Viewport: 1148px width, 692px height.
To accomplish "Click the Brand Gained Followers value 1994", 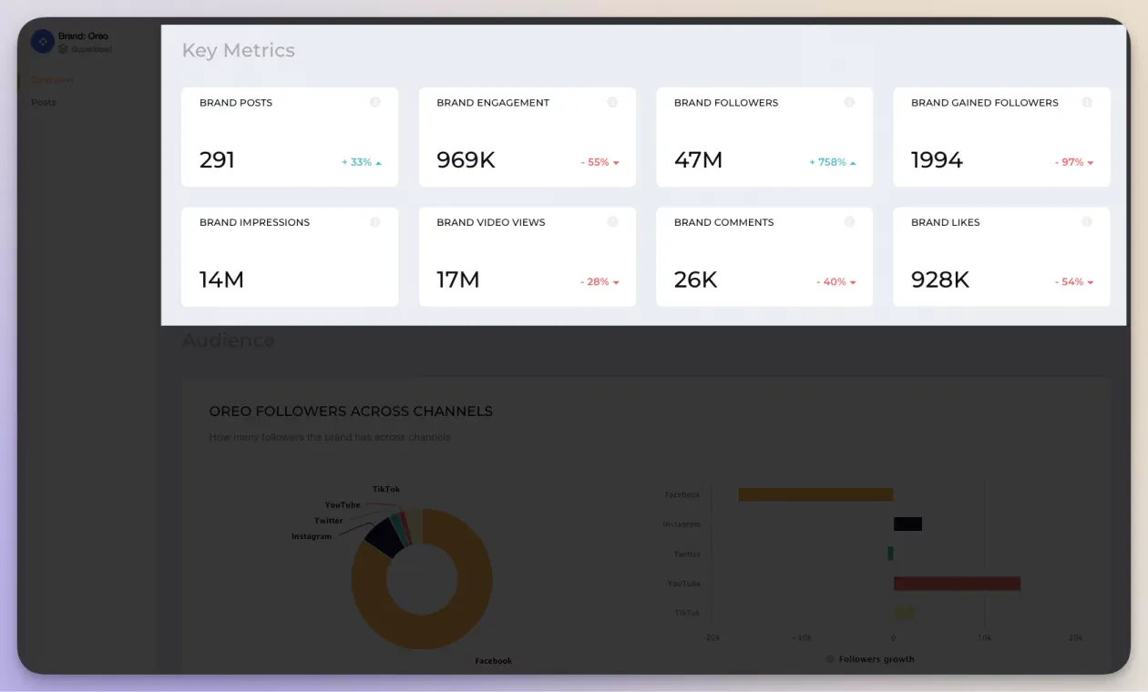I will coord(937,160).
